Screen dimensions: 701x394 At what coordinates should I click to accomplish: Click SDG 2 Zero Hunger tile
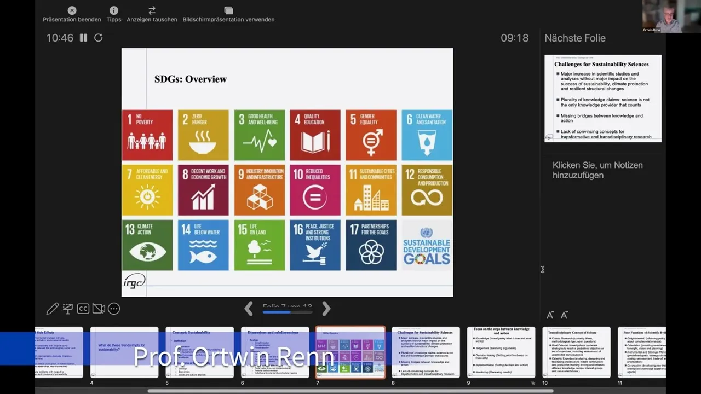point(203,135)
